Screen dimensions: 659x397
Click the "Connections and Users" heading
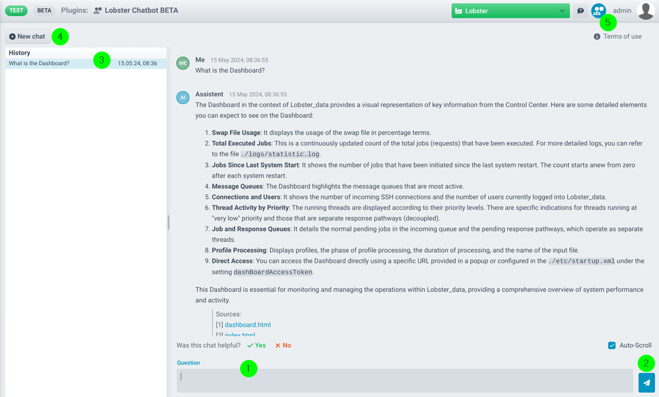pyautogui.click(x=246, y=197)
